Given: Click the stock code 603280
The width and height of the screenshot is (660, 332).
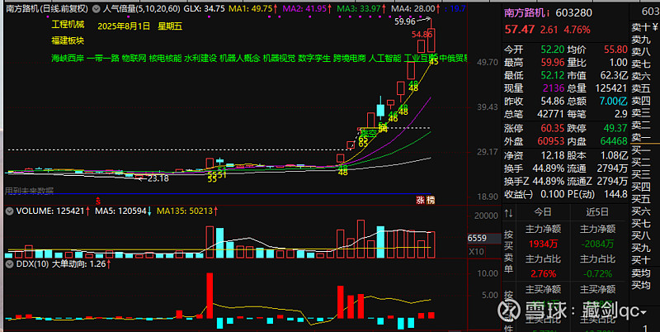Looking at the screenshot, I should [x=573, y=13].
